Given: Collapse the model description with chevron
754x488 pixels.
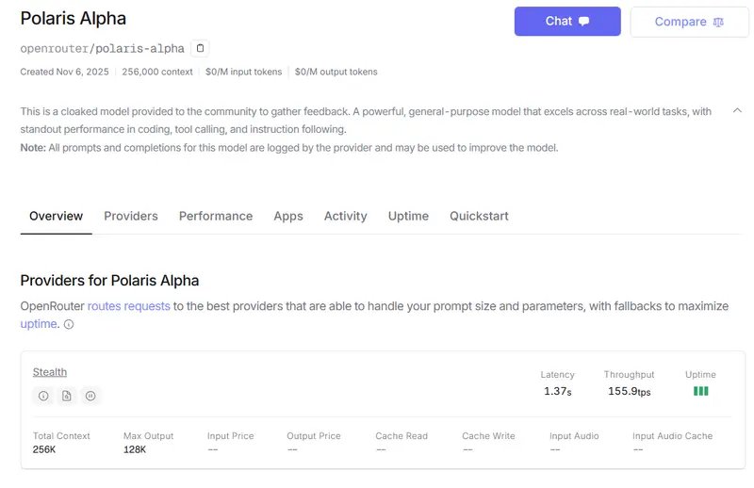Looking at the screenshot, I should pyautogui.click(x=737, y=111).
